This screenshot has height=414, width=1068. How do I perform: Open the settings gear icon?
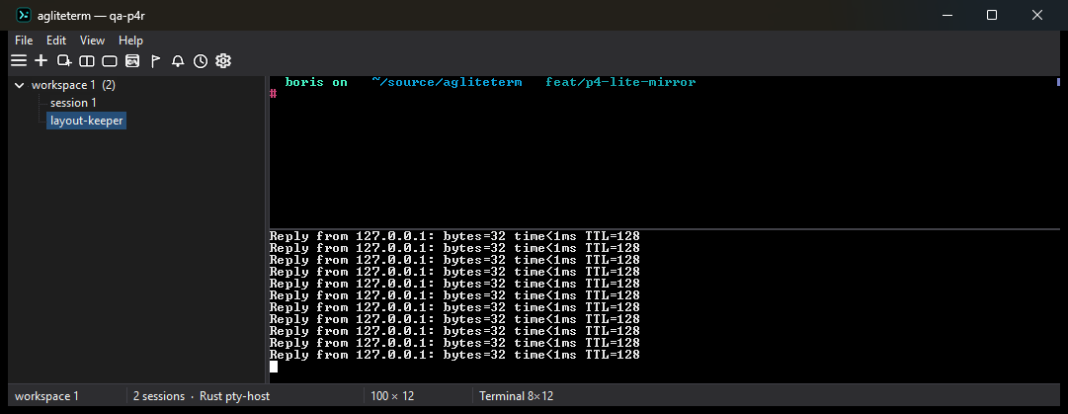tap(223, 61)
